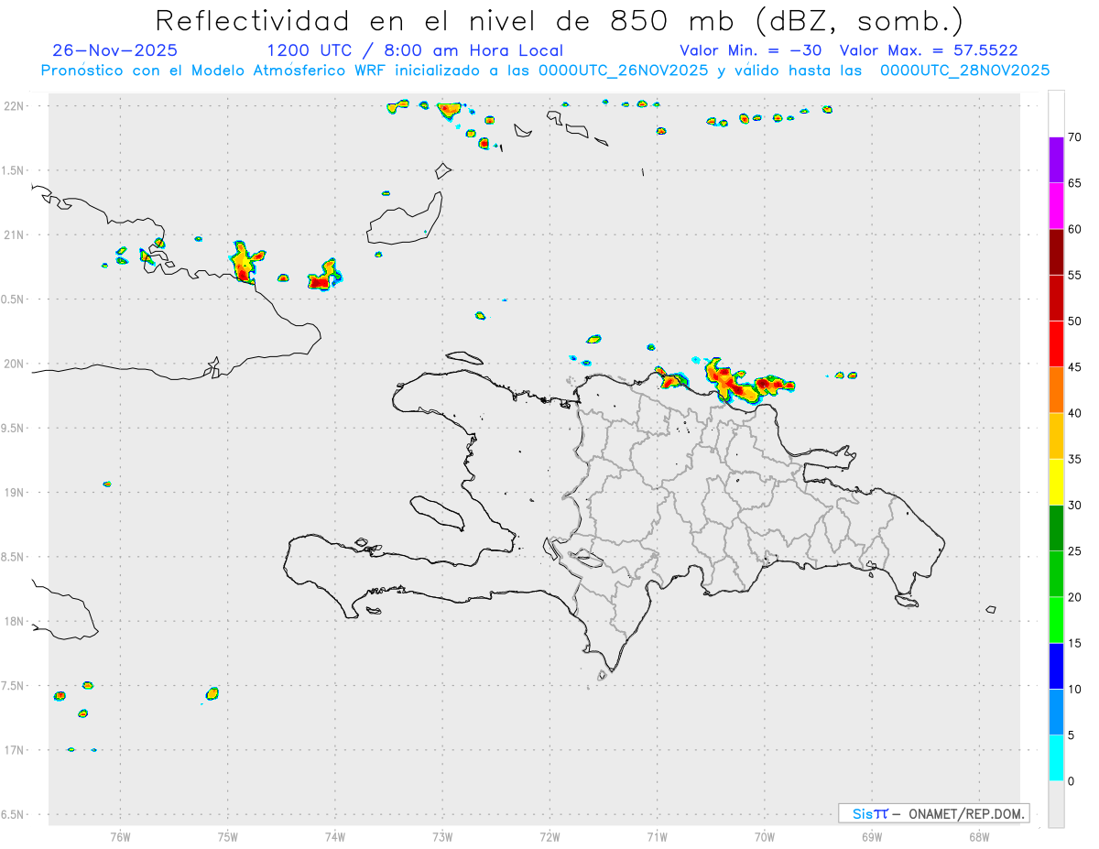
Task: Click the "70W" longitude label
Action: [x=765, y=835]
